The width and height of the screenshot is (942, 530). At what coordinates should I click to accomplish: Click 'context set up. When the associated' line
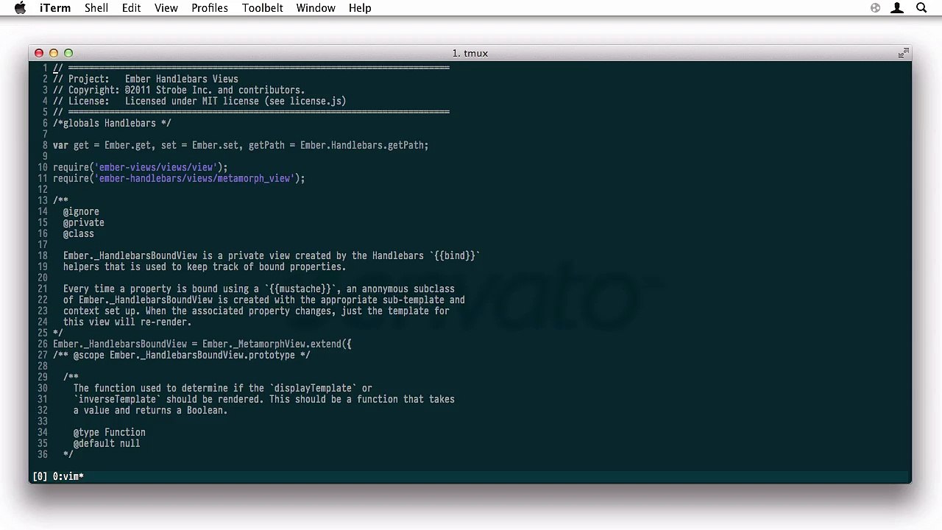click(x=256, y=311)
